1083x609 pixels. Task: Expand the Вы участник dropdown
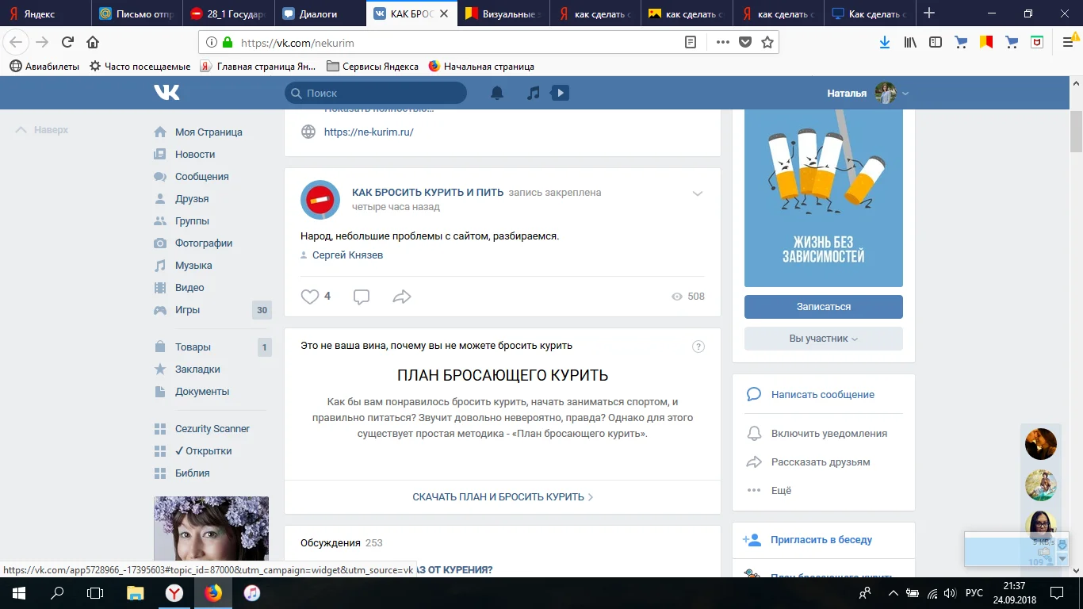[823, 339]
